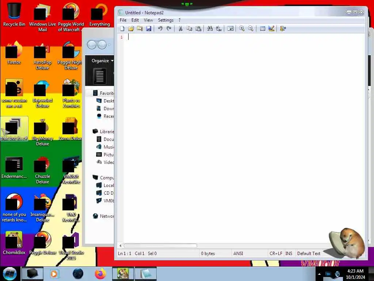Open Find with the binoculars icon
Image resolution: width=374 pixels, height=281 pixels.
point(210,29)
